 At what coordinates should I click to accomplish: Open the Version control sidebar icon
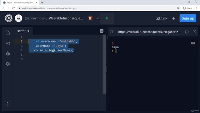tap(7, 43)
